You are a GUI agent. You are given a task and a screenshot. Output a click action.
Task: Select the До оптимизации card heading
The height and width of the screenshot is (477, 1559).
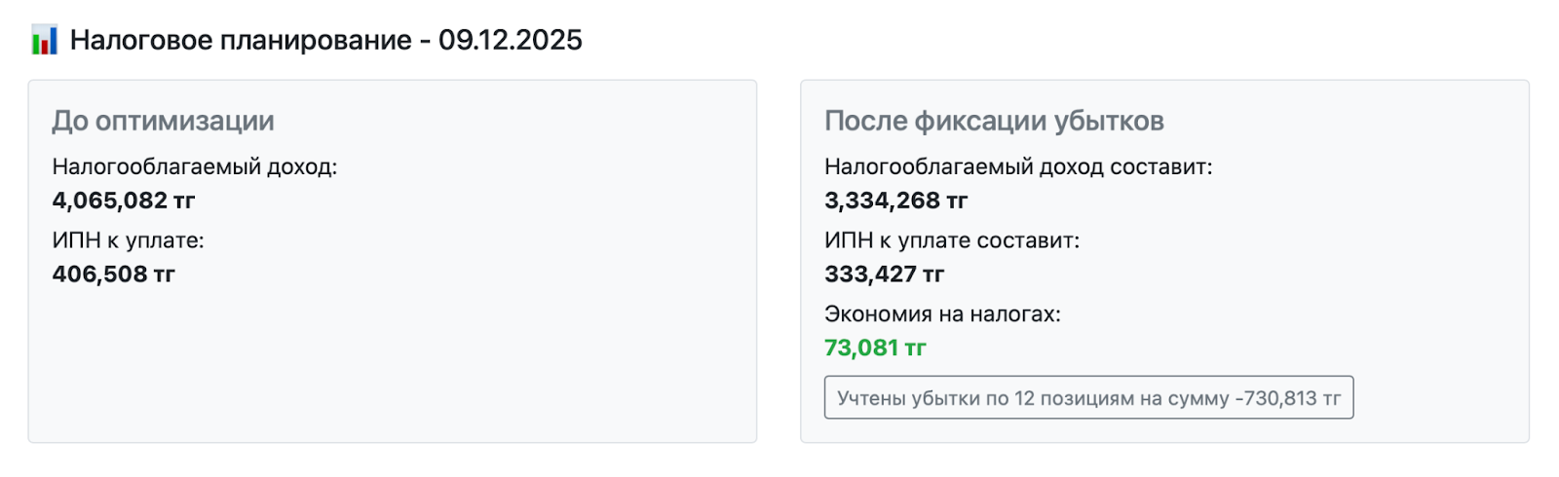(163, 121)
